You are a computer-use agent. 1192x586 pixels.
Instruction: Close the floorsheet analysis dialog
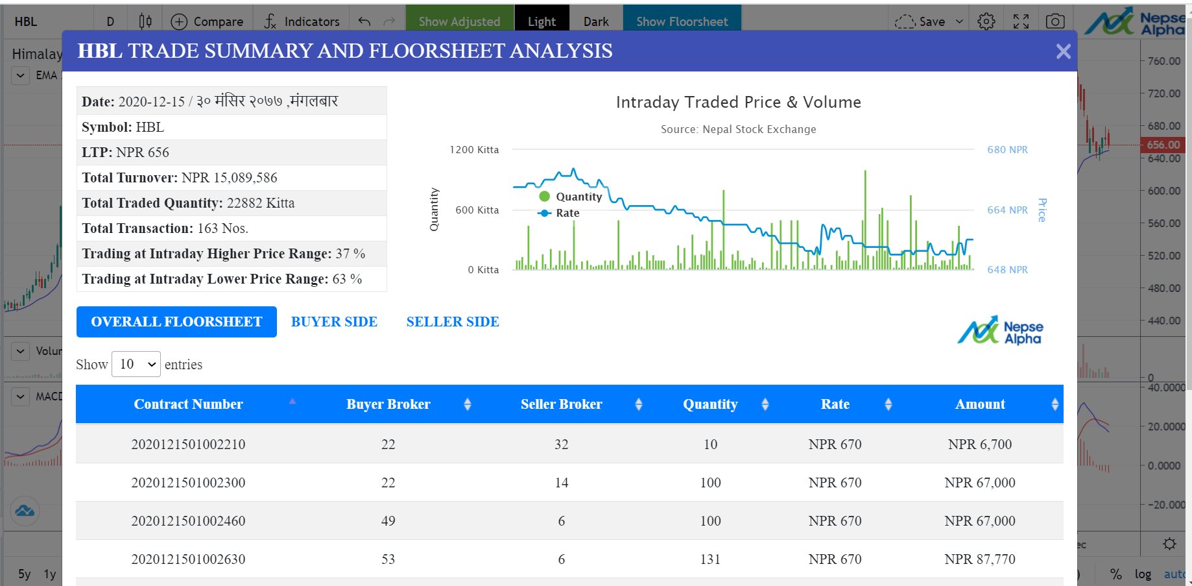pyautogui.click(x=1063, y=51)
